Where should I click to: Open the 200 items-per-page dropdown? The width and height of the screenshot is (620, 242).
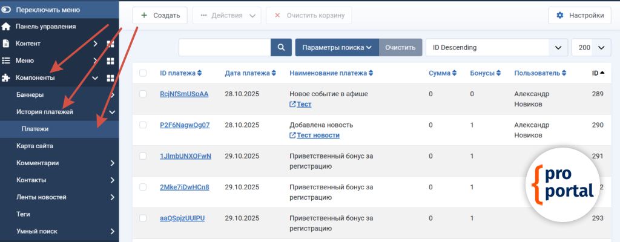(x=591, y=47)
